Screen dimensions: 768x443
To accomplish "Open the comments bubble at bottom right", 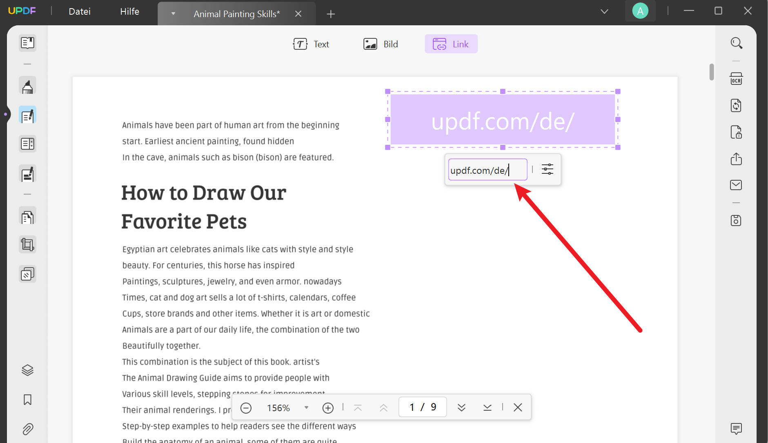I will 737,429.
